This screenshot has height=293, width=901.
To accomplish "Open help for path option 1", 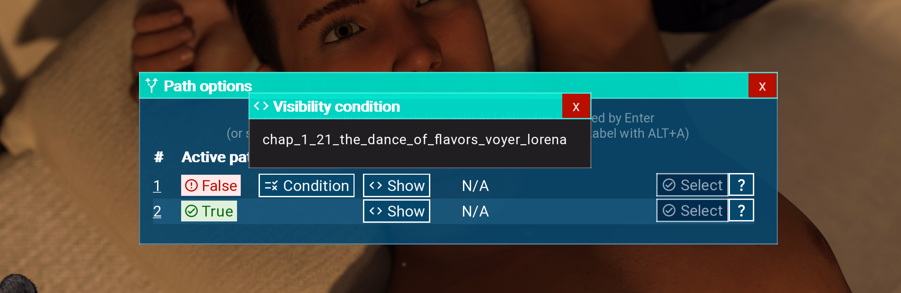I will [x=741, y=185].
